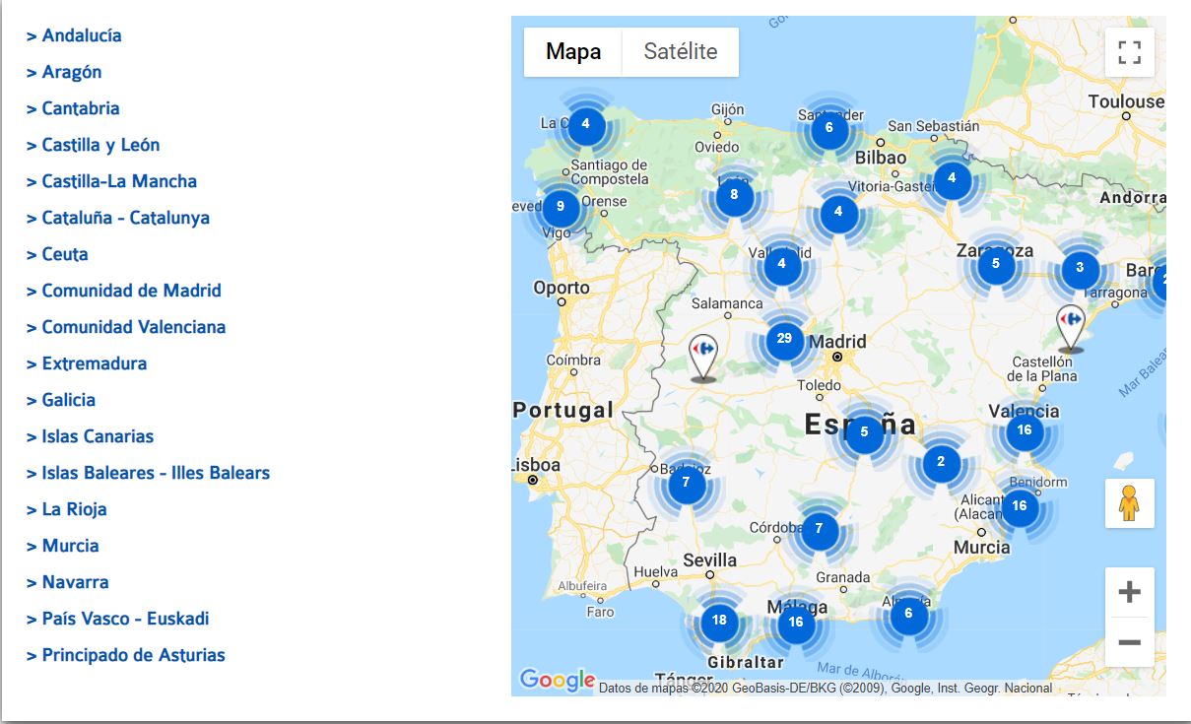Click the Google logo on the map
Viewport: 1191px width, 724px height.
pyautogui.click(x=557, y=680)
